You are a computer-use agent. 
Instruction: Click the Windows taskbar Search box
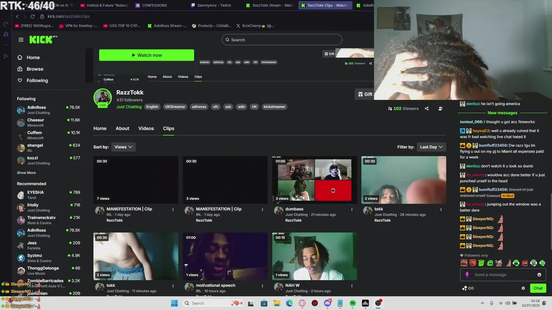tap(212, 303)
